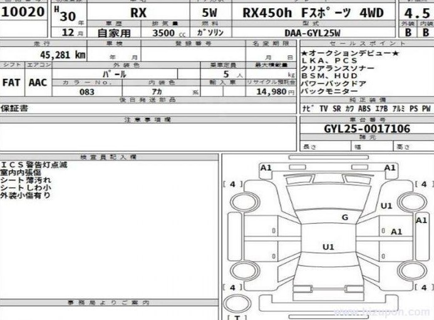Click the SR sunroof equipment code

(336, 108)
